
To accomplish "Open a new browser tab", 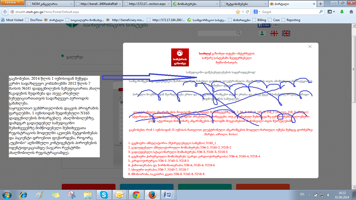I will click(x=320, y=4).
